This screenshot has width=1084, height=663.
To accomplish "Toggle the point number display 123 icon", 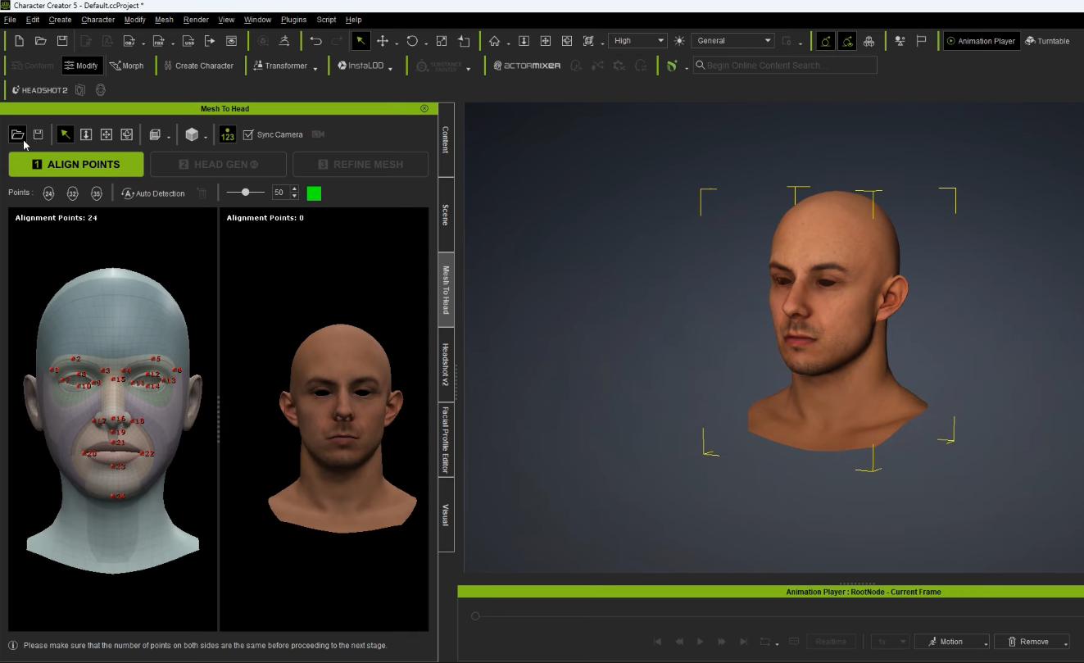I will pos(227,134).
